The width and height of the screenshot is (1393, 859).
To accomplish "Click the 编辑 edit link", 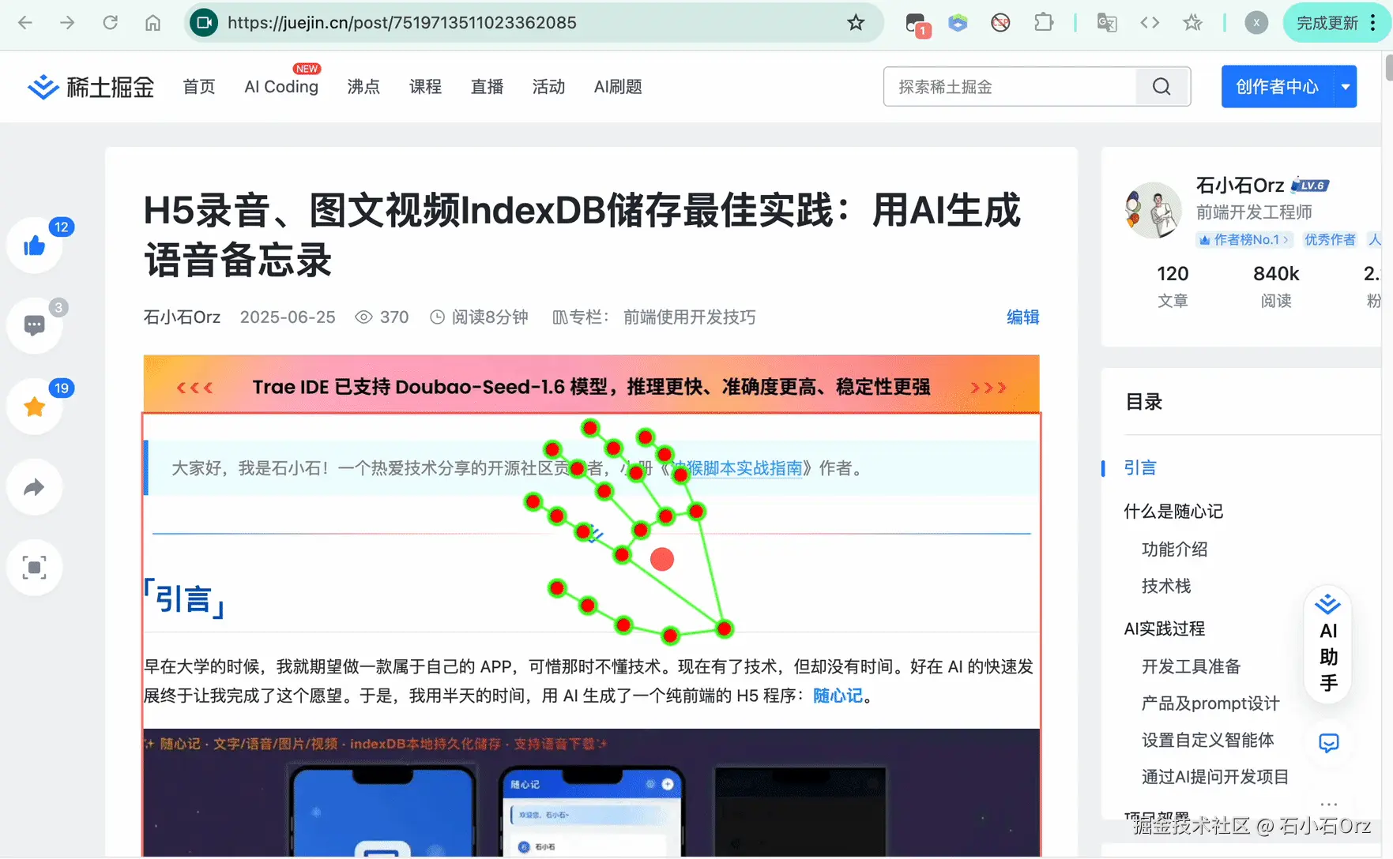I will coord(1022,317).
